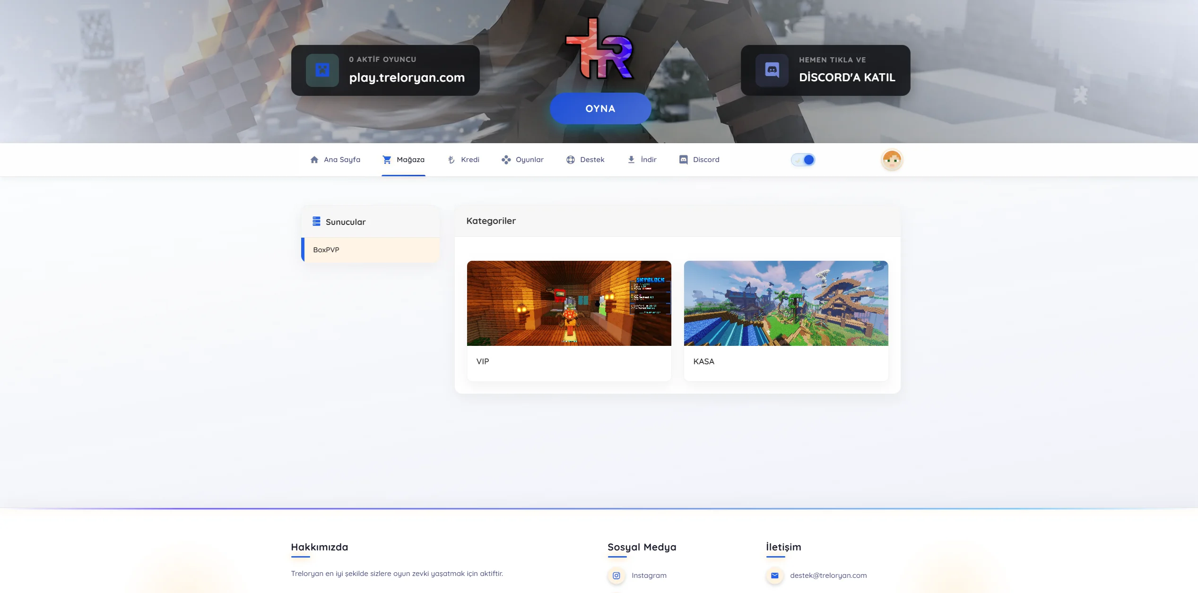Image resolution: width=1198 pixels, height=593 pixels.
Task: Click the Discord icon in the banner card
Action: click(772, 70)
